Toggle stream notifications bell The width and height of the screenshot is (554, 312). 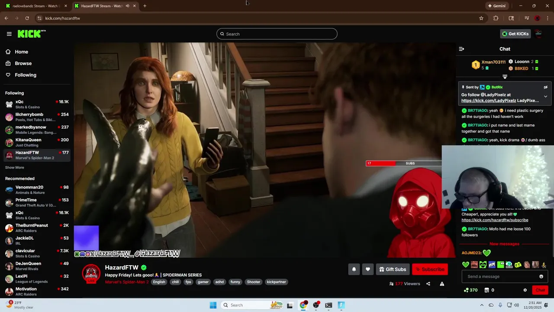click(354, 269)
